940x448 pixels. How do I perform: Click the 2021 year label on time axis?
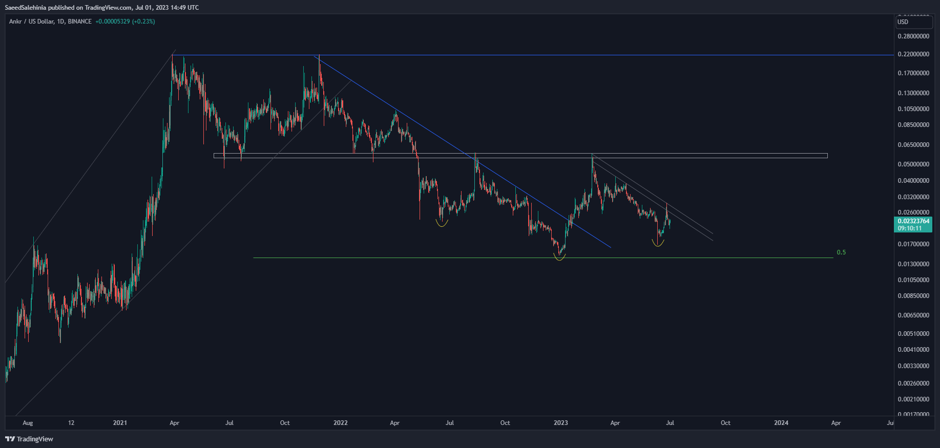click(x=120, y=423)
